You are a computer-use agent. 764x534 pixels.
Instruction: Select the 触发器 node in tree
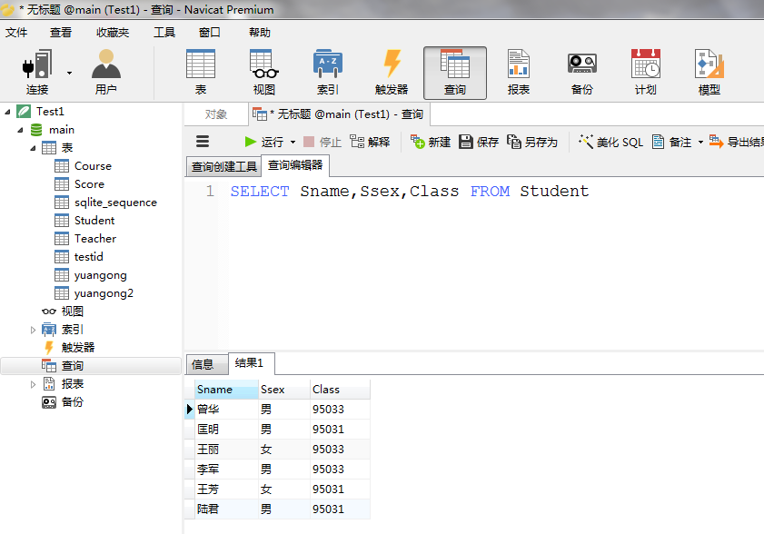pos(68,348)
